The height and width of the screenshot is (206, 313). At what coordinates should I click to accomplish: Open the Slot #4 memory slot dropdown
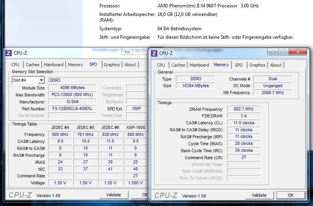tap(41, 80)
